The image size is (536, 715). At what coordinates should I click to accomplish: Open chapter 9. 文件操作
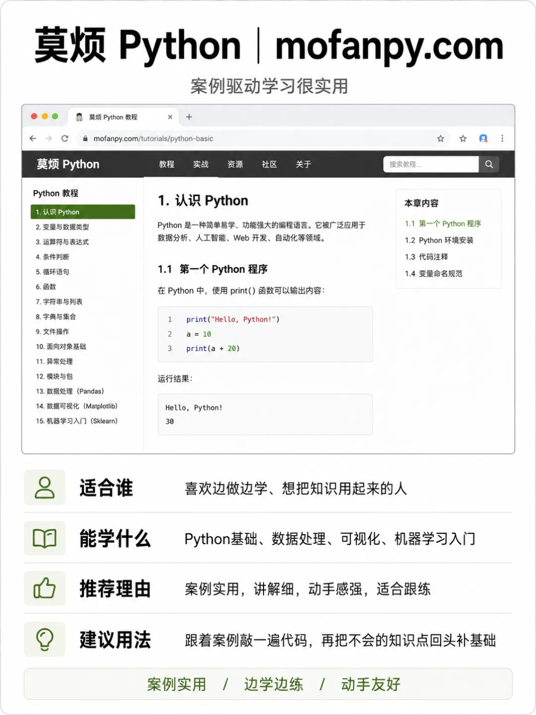pyautogui.click(x=52, y=331)
